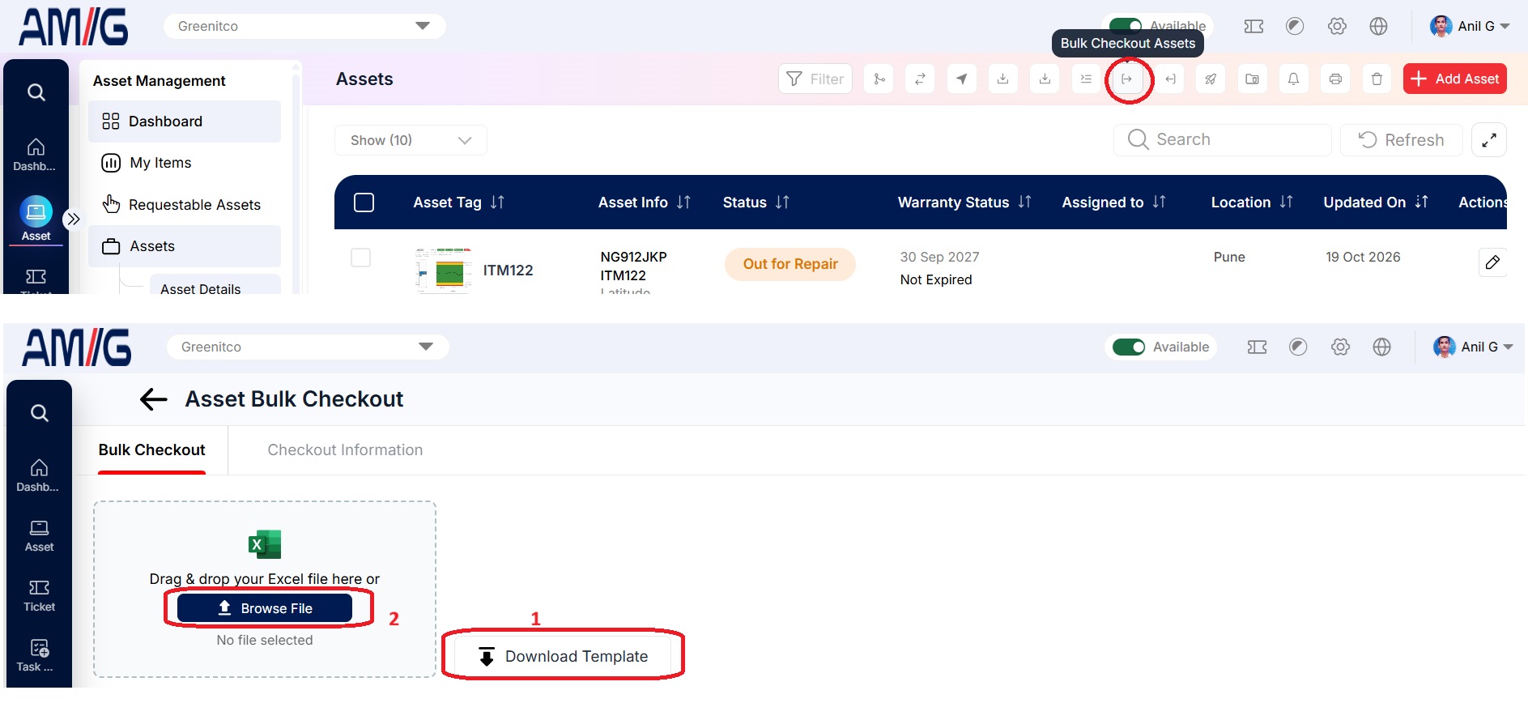Image resolution: width=1528 pixels, height=703 pixels.
Task: Tick the checkbox for the ITM122 row
Action: pos(360,258)
